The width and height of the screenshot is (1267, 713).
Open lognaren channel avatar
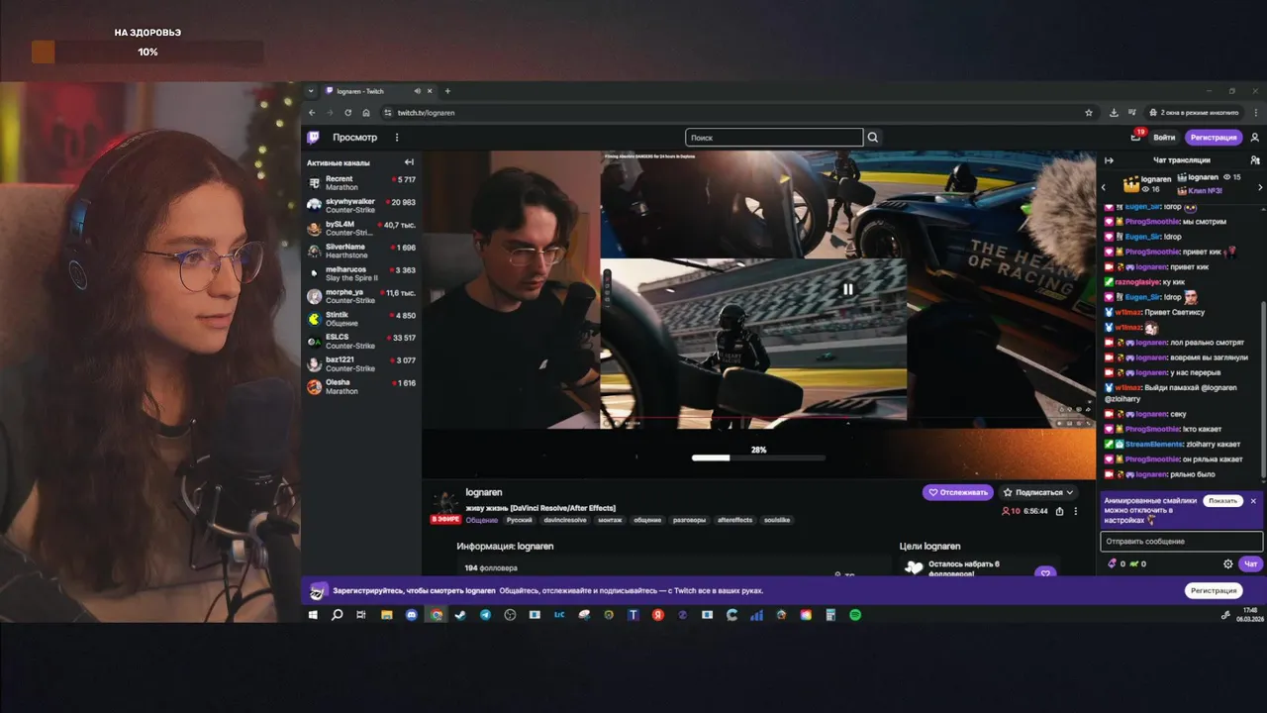coord(444,503)
